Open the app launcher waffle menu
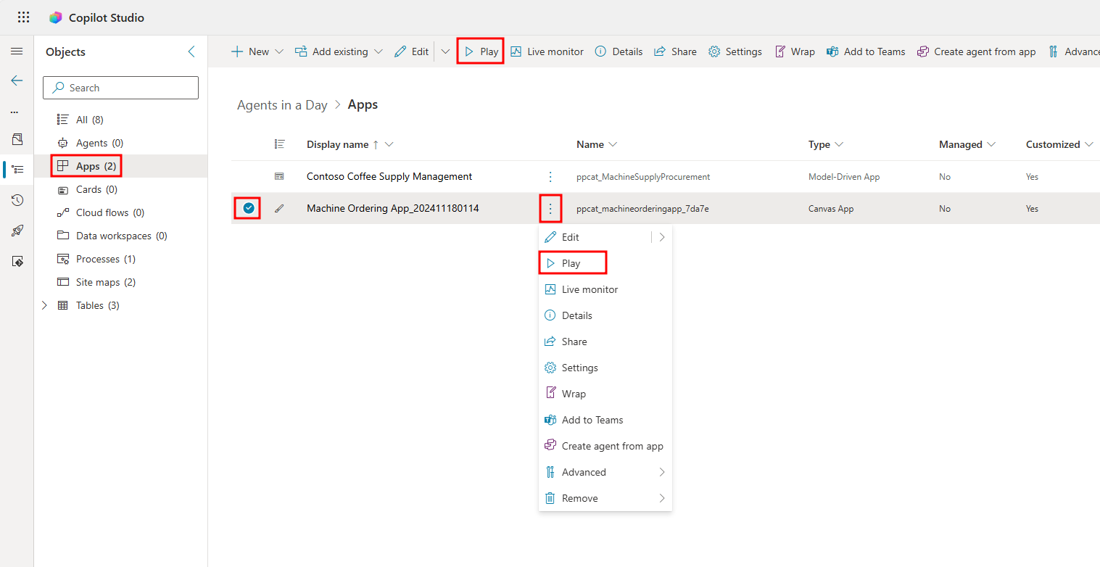Image resolution: width=1100 pixels, height=567 pixels. 23,17
